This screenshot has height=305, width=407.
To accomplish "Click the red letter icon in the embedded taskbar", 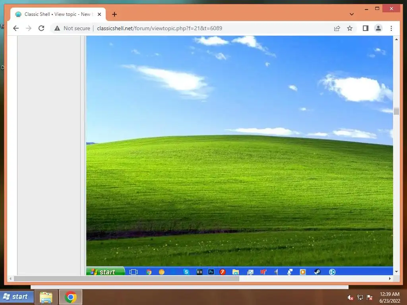I will click(263, 272).
